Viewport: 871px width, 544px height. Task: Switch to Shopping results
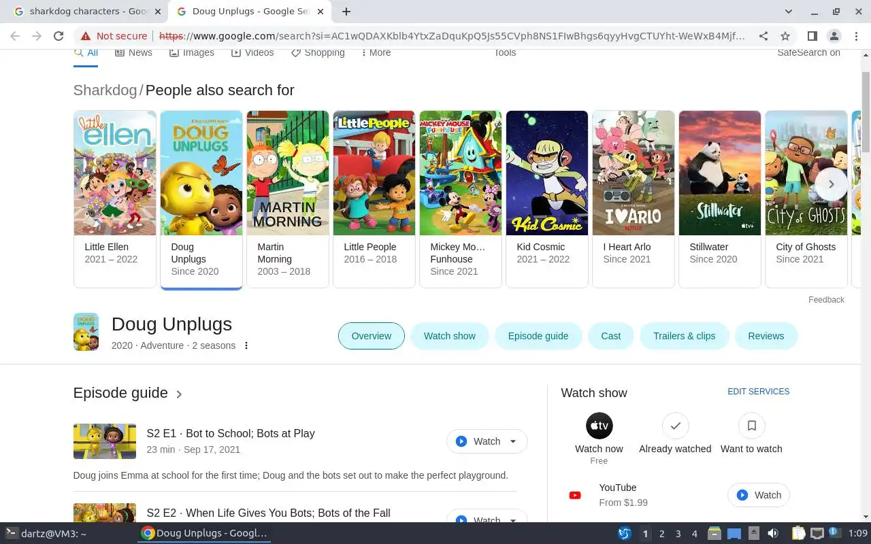[x=318, y=53]
